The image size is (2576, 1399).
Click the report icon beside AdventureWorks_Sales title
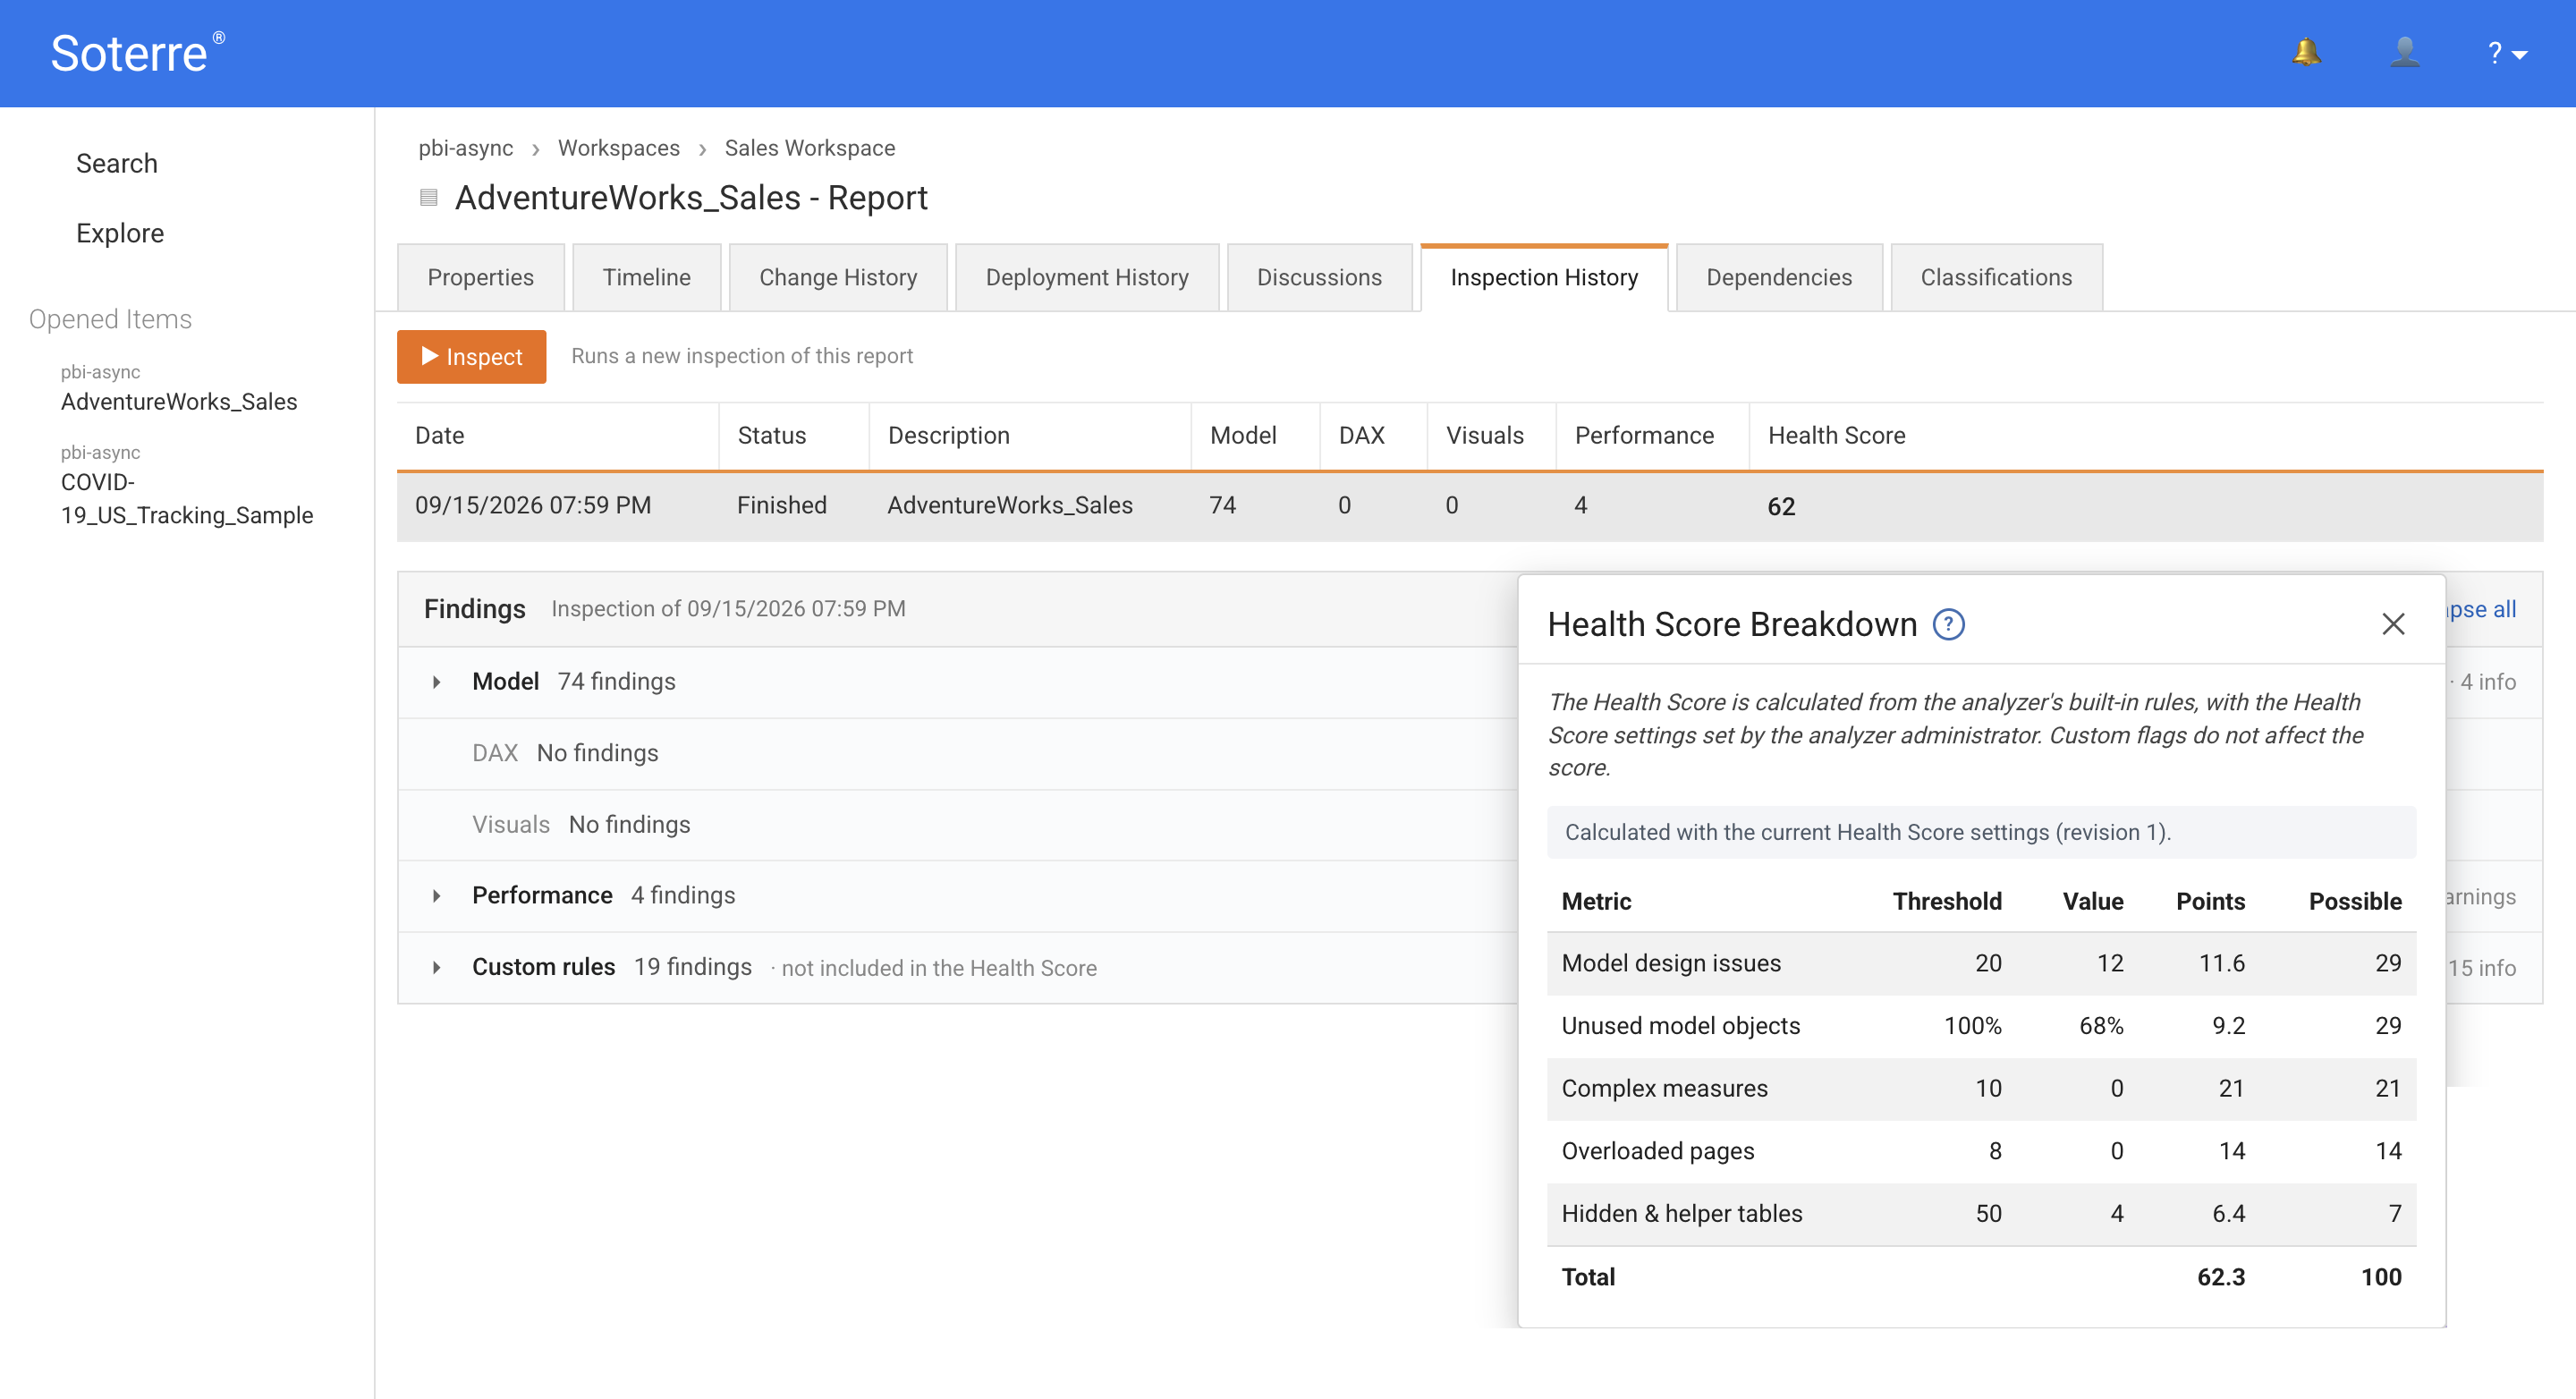tap(429, 197)
